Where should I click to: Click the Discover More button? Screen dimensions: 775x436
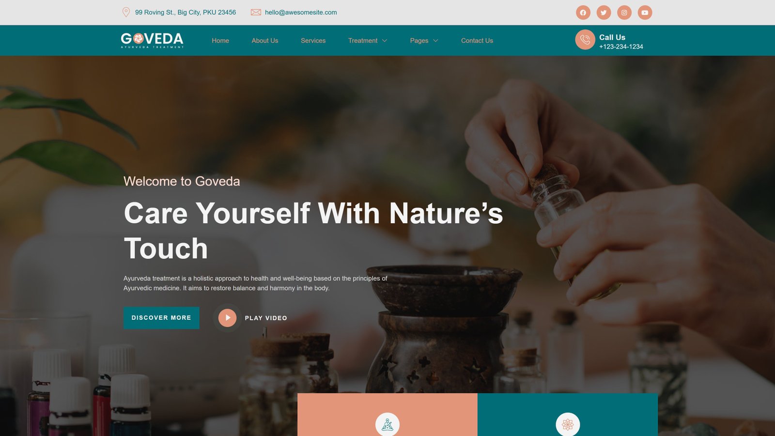(161, 318)
